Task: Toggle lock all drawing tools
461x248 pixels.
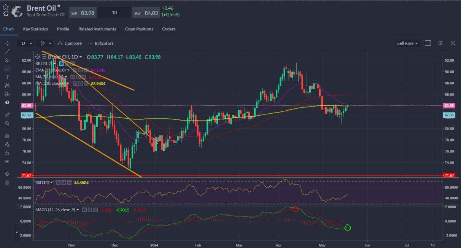Action: pos(7,153)
